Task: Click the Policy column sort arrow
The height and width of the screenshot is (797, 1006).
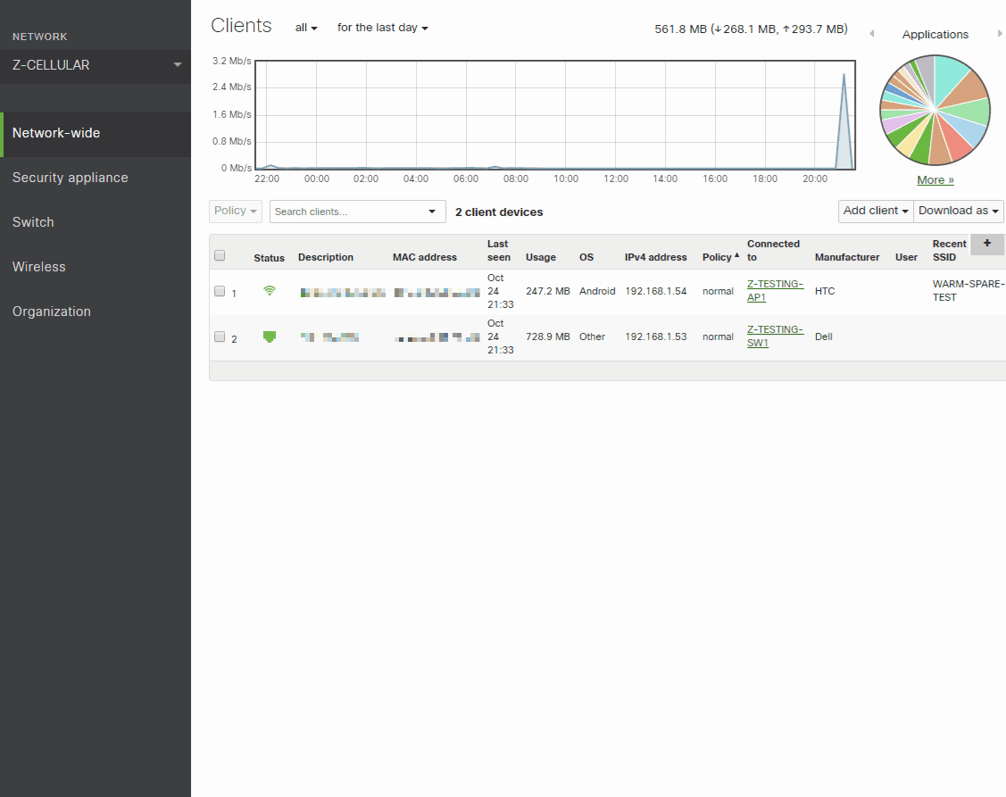Action: [x=736, y=256]
